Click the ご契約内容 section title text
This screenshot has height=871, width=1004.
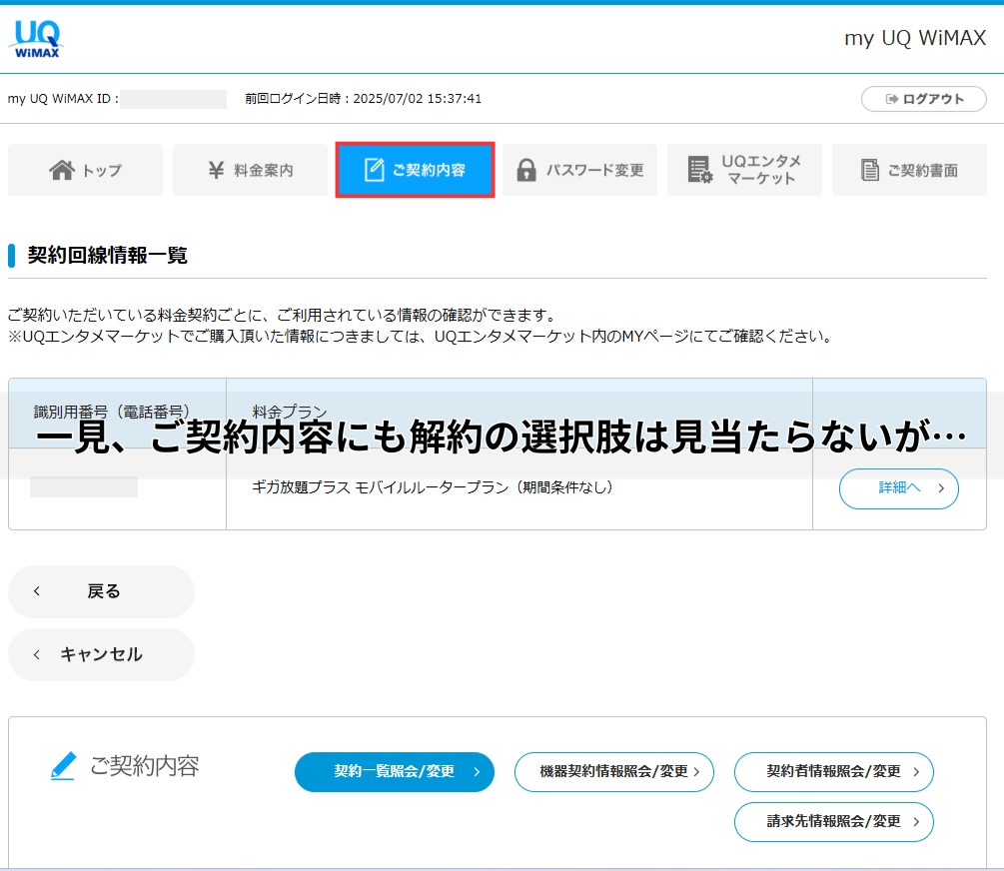tap(145, 766)
